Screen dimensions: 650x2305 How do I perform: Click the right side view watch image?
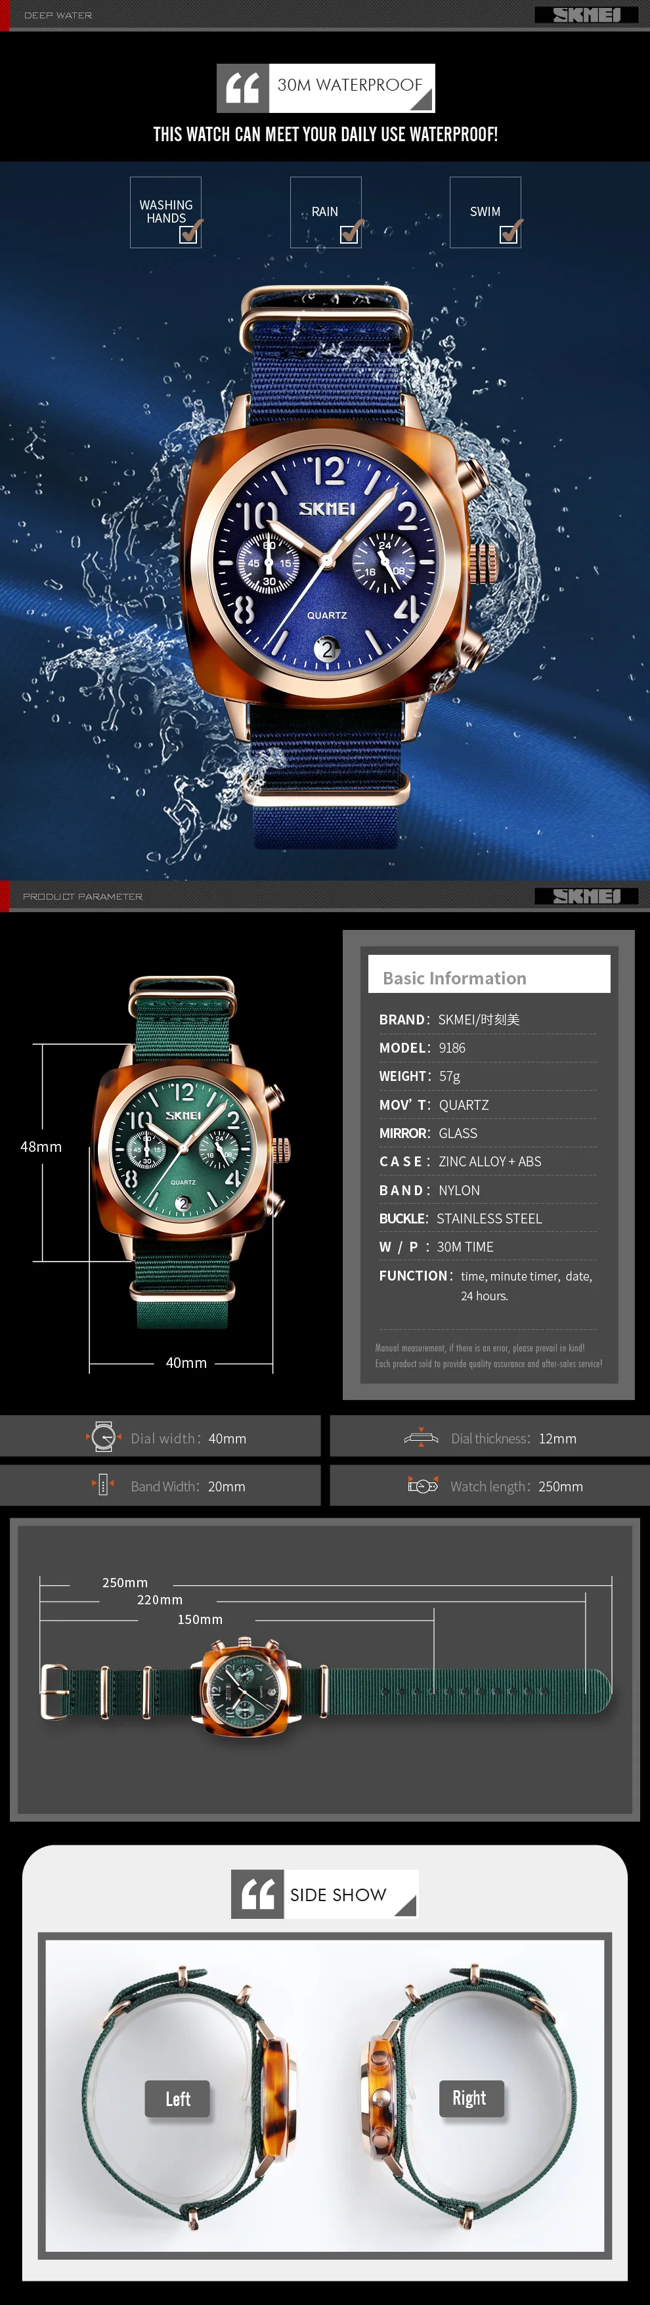click(x=467, y=2096)
